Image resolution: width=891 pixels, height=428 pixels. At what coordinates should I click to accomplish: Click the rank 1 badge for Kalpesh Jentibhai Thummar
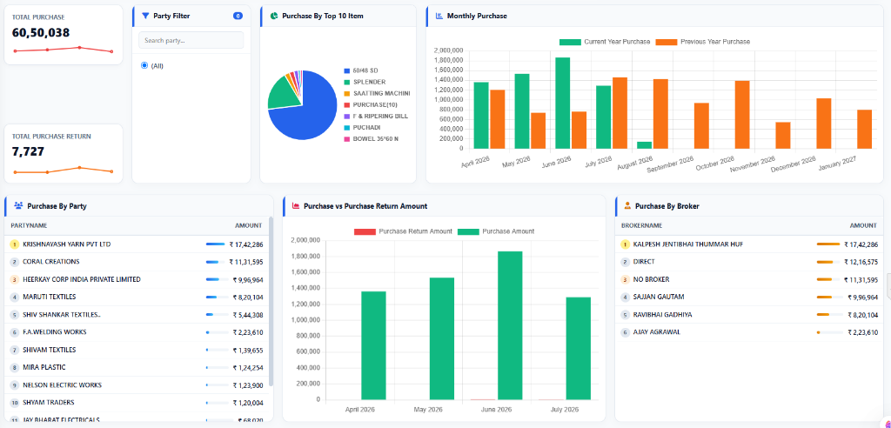tap(625, 244)
